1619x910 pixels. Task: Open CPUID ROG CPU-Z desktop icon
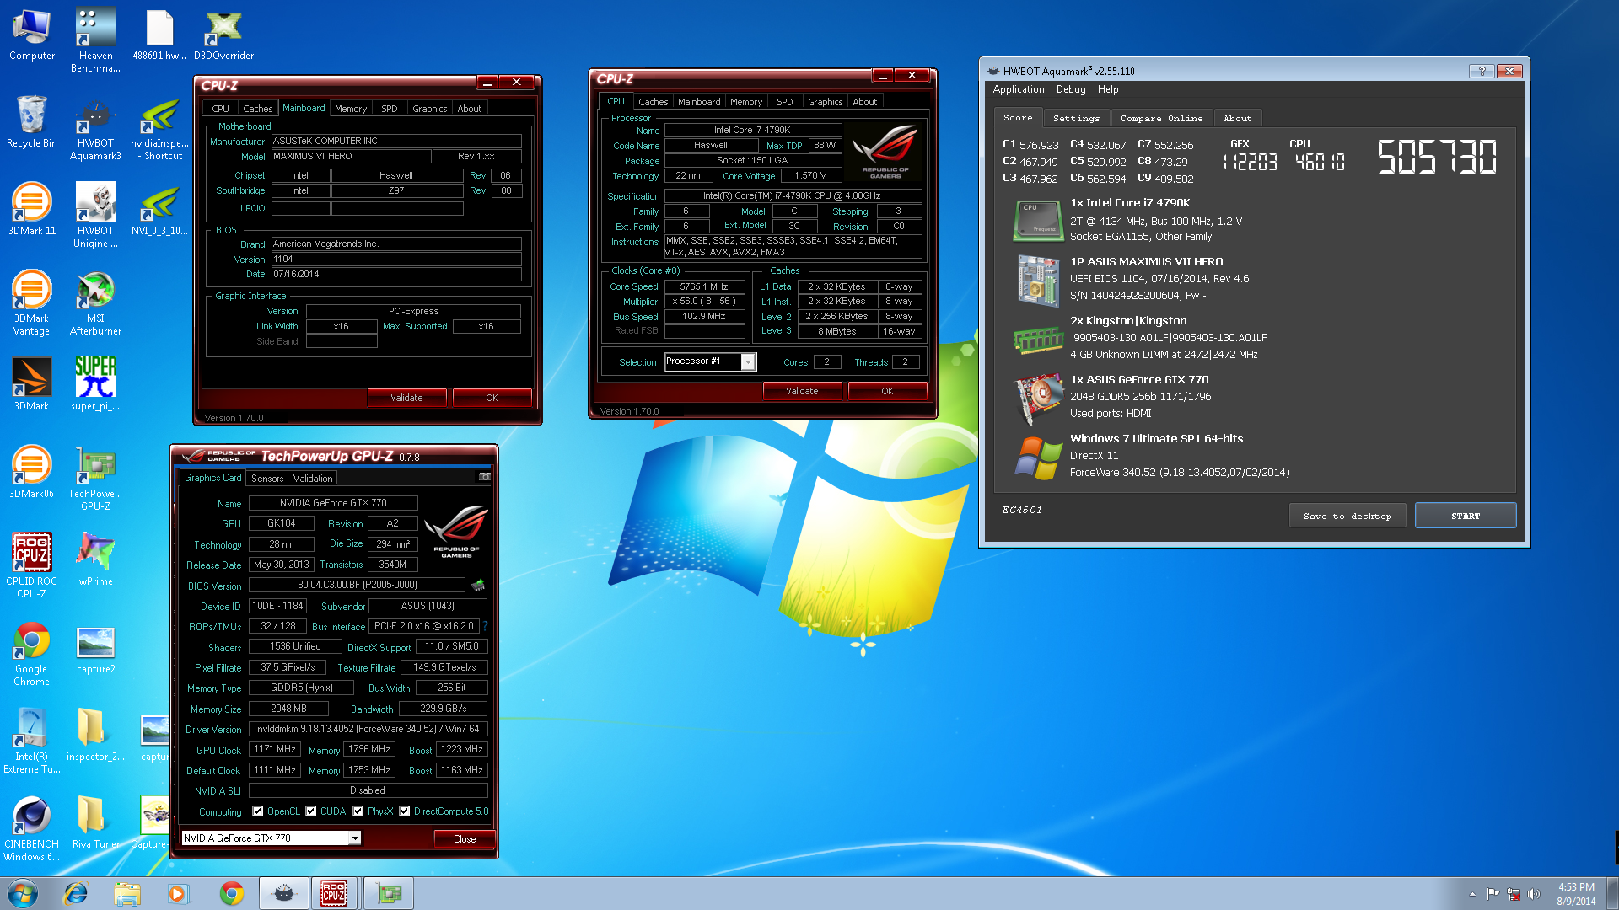pyautogui.click(x=32, y=566)
